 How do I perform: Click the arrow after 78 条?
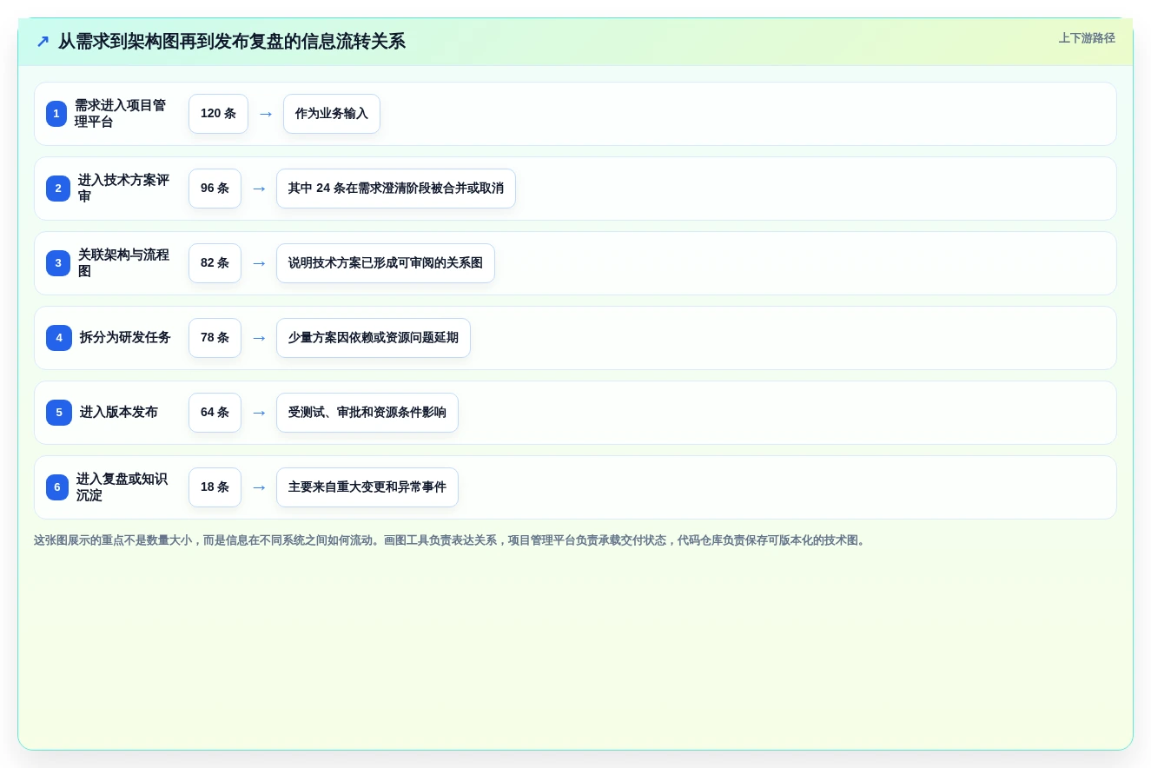pos(259,338)
